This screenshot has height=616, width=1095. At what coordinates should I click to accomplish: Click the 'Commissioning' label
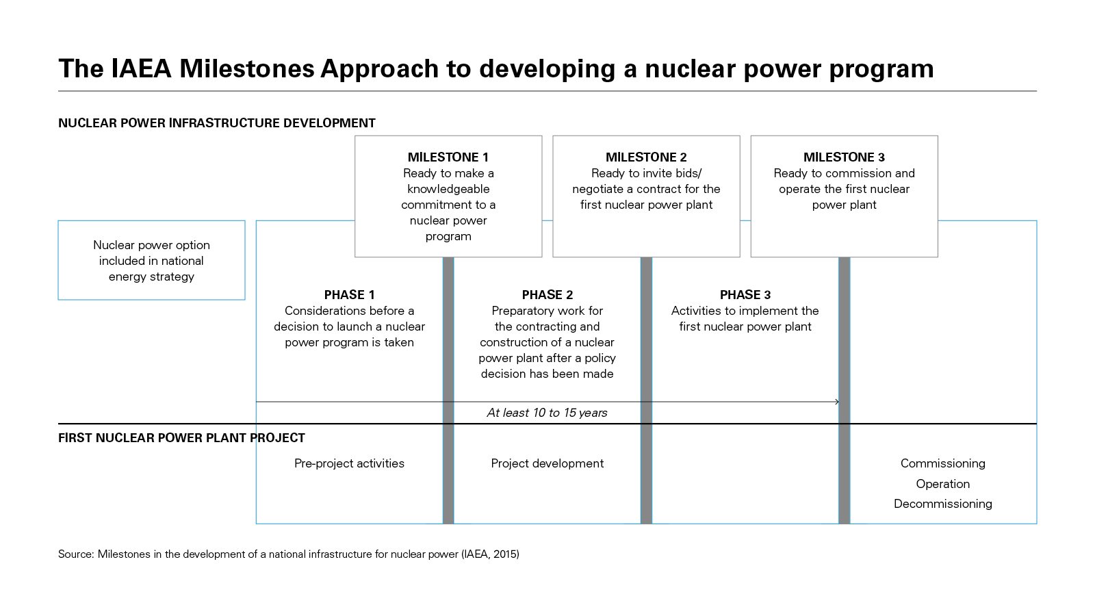pos(942,463)
